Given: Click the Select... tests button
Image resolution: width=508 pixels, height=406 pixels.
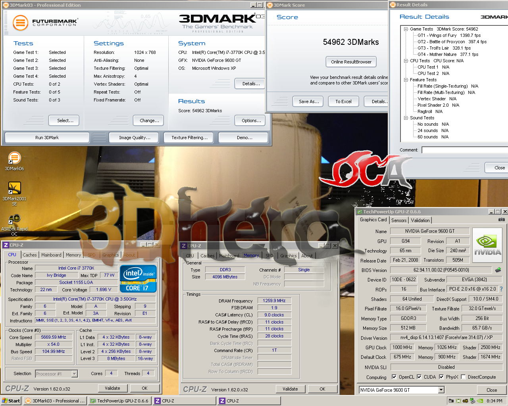Looking at the screenshot, I should 64,121.
